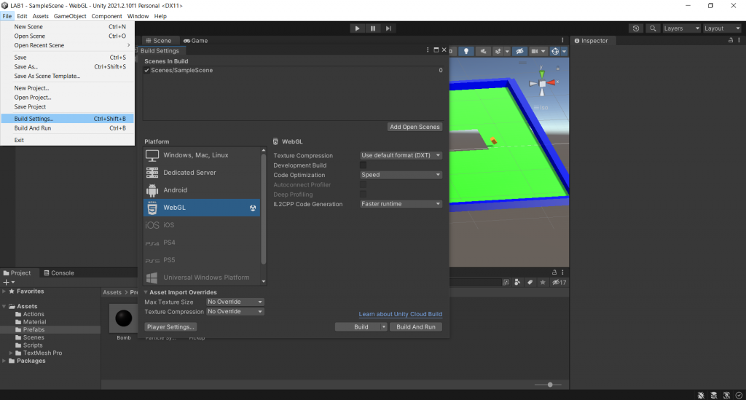Image resolution: width=746 pixels, height=400 pixels.
Task: Collapse the Asset Import Overrides section
Action: [x=146, y=292]
